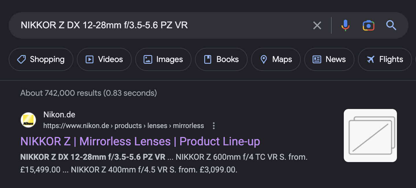Click the Shopping tag icon
This screenshot has height=188, width=416.
(22, 59)
